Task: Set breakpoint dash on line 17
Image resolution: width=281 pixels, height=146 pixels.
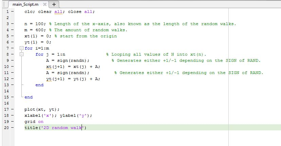Action: tap(12, 109)
